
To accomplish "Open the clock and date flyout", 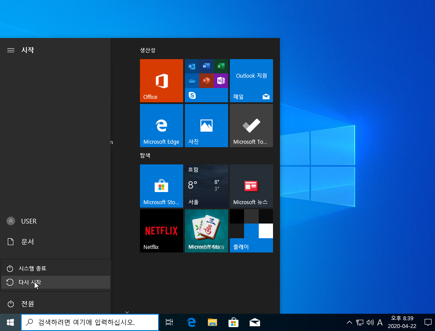I will 402,322.
